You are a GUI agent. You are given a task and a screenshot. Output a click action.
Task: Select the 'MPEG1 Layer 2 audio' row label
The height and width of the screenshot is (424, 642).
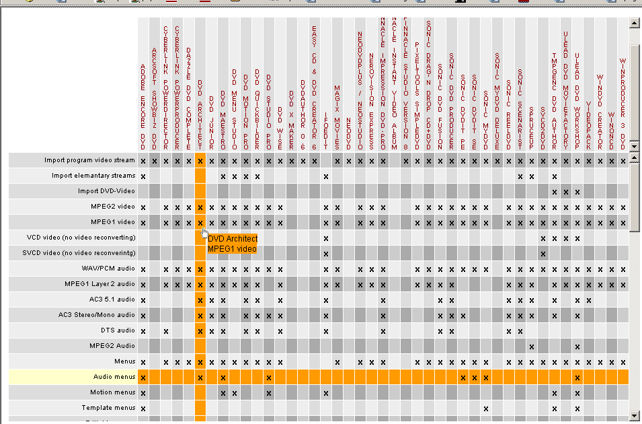(x=100, y=284)
